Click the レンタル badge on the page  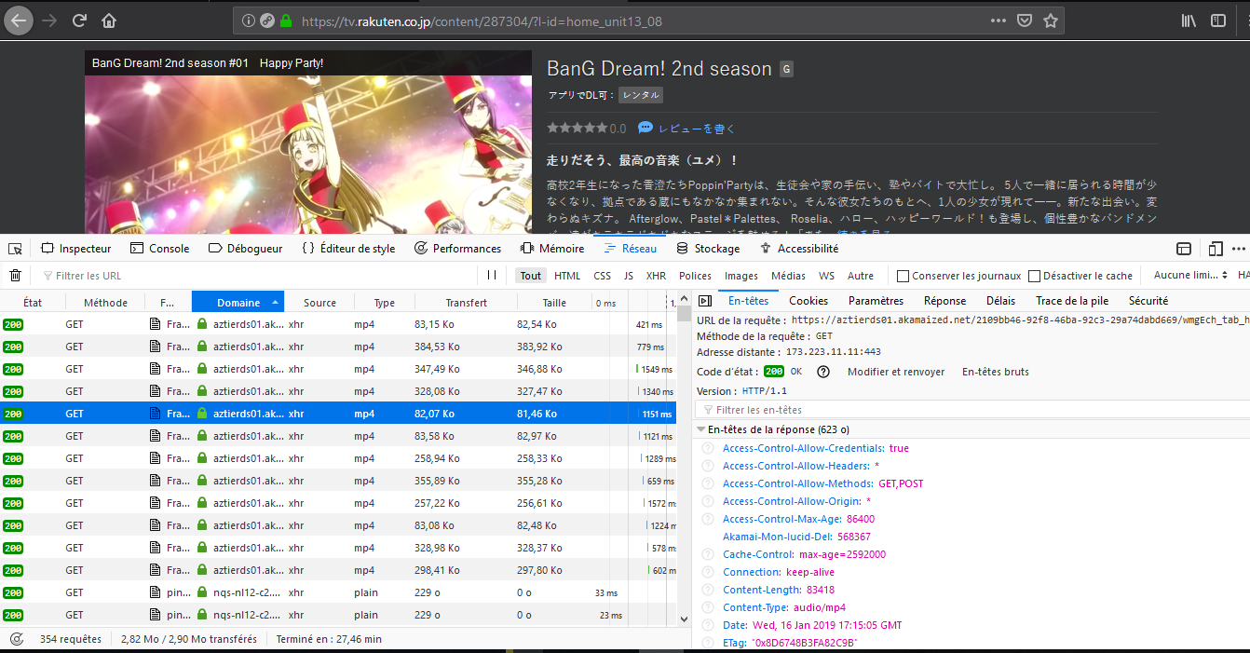click(x=641, y=95)
